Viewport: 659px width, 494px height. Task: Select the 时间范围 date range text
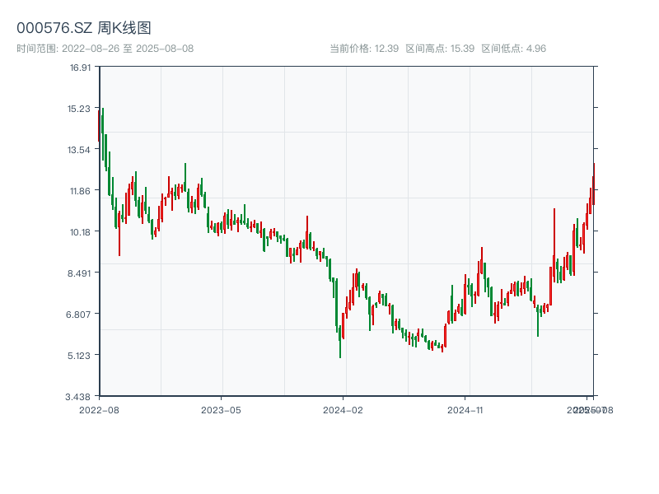pyautogui.click(x=105, y=49)
